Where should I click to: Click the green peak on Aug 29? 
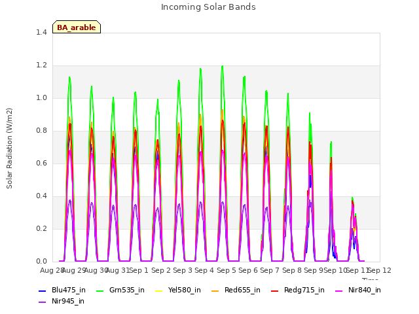[70, 77]
